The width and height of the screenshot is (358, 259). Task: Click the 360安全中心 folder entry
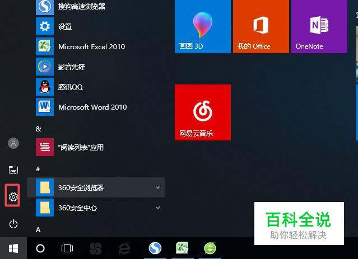tap(95, 208)
